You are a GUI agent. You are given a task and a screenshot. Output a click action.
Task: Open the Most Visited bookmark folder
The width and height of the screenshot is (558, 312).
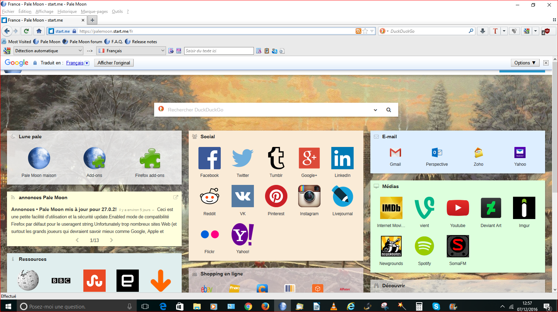click(16, 41)
